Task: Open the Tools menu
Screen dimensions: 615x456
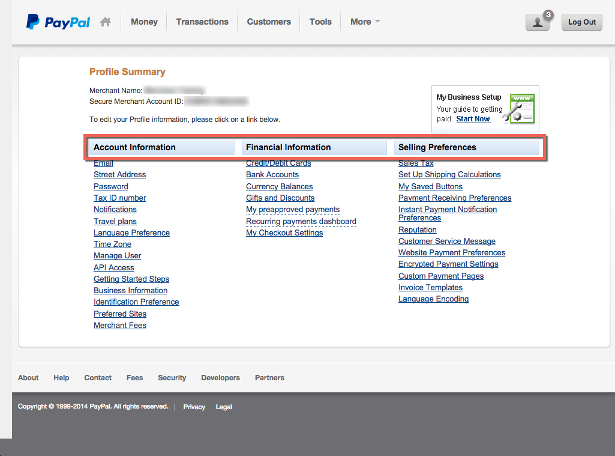Action: coord(320,22)
